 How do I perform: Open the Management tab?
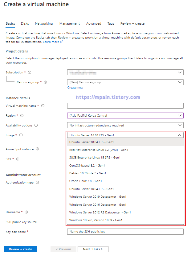pyautogui.click(x=70, y=23)
